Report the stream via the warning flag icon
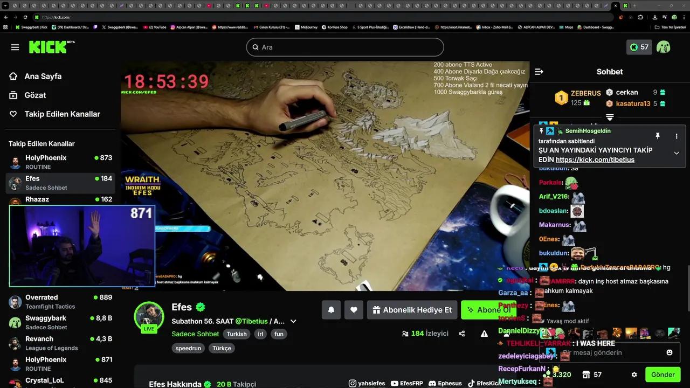Image resolution: width=690 pixels, height=388 pixels. coord(484,334)
